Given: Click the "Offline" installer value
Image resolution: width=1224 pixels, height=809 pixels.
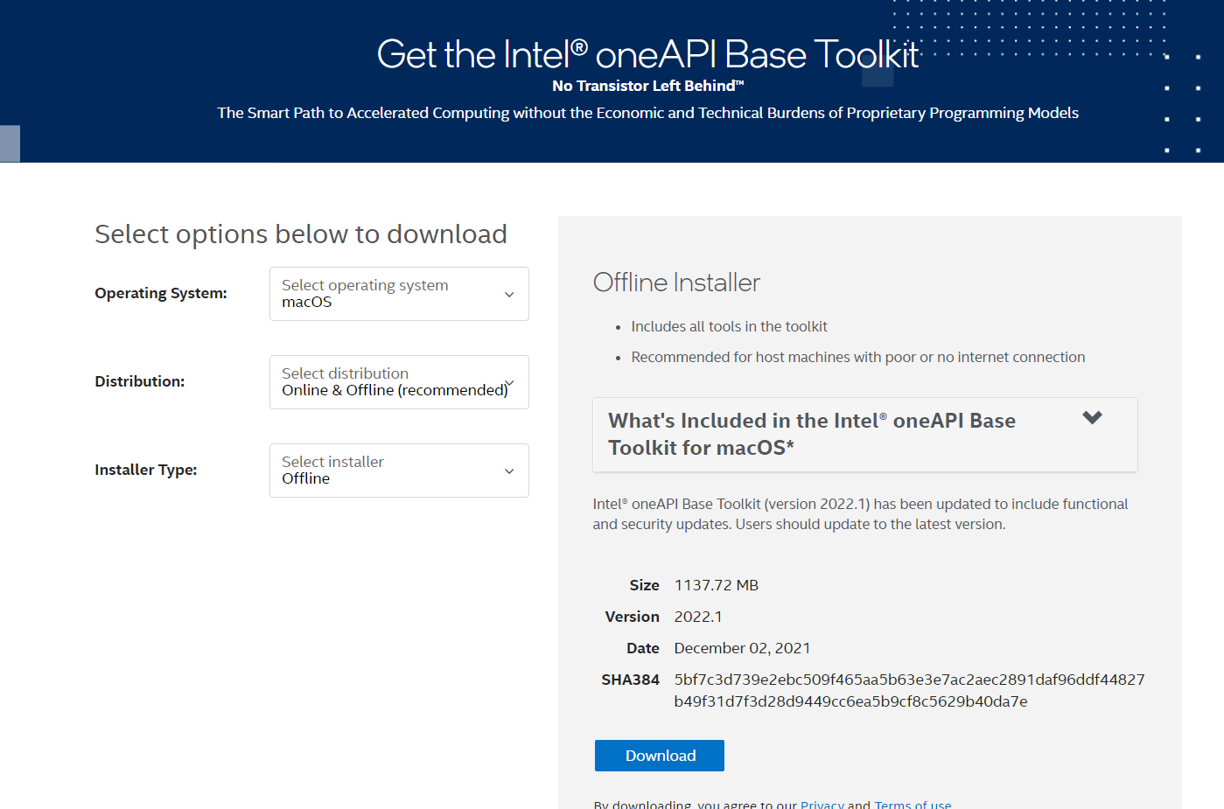Looking at the screenshot, I should pos(303,478).
